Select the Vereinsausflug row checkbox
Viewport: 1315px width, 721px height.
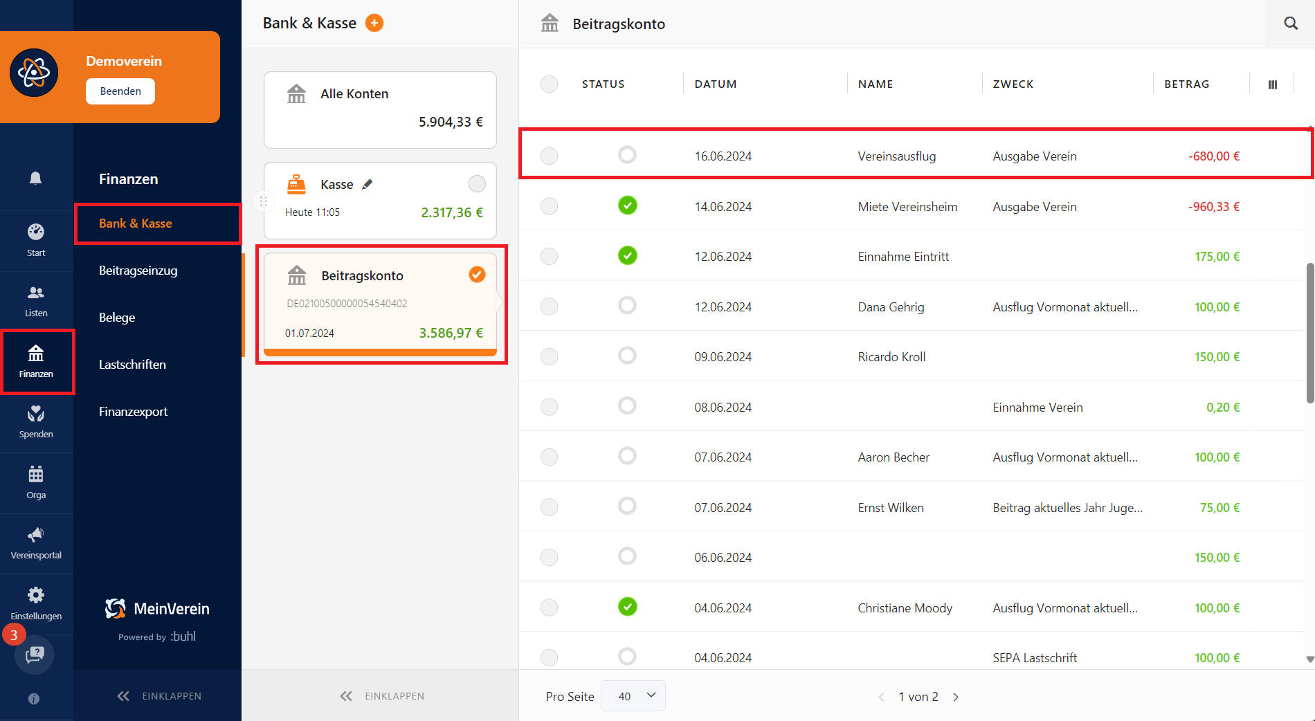tap(549, 156)
